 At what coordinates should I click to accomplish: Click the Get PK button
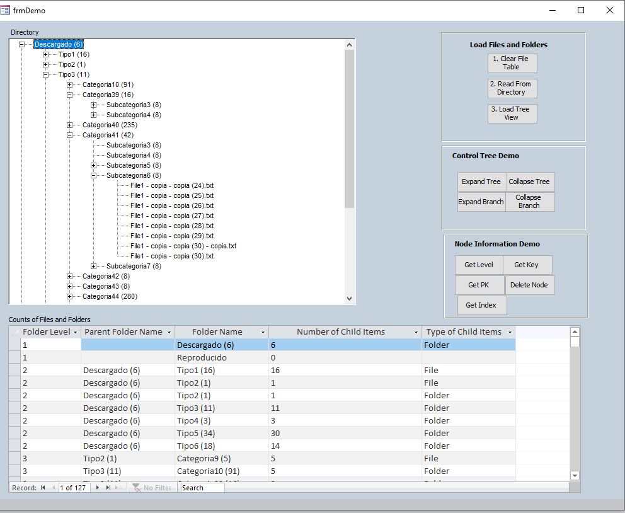479,285
